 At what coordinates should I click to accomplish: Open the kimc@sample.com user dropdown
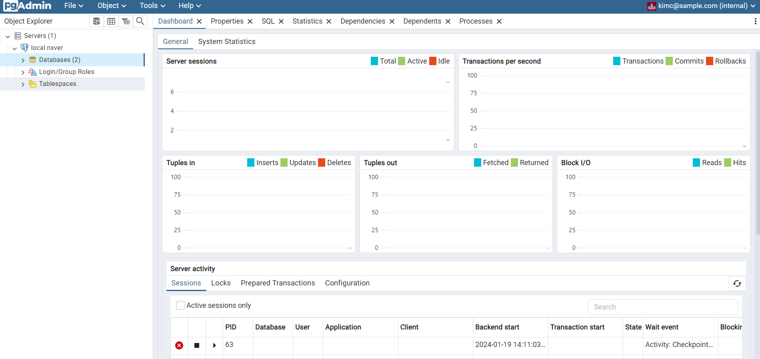tap(702, 6)
